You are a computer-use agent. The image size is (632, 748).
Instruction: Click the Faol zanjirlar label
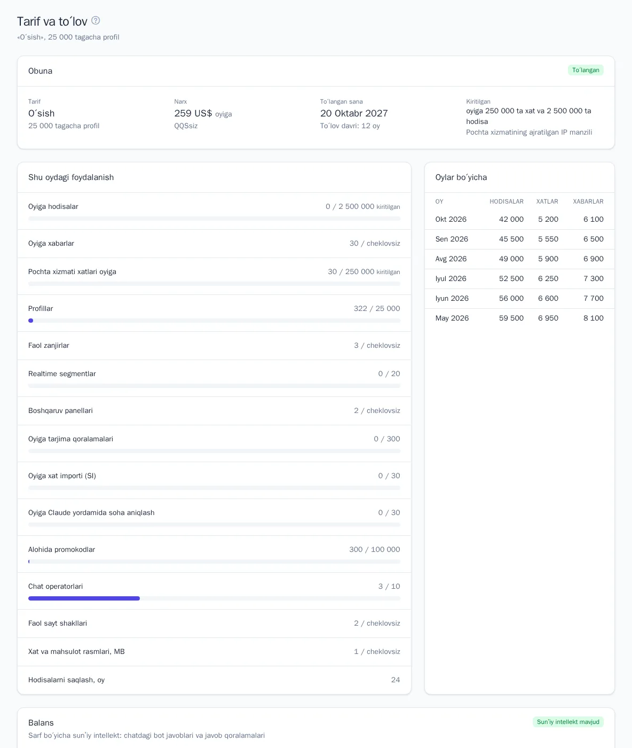(x=49, y=345)
